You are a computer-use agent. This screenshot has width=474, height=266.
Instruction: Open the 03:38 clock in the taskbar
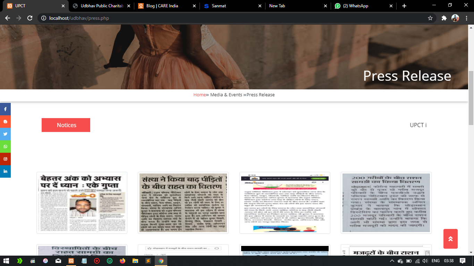[x=449, y=261]
